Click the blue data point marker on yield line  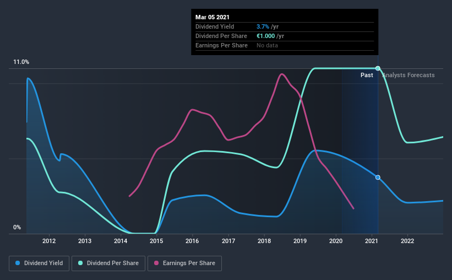378,177
